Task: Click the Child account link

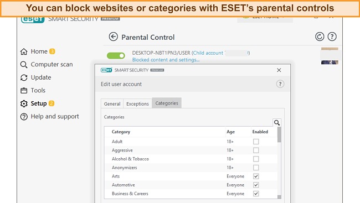Action: pyautogui.click(x=208, y=53)
